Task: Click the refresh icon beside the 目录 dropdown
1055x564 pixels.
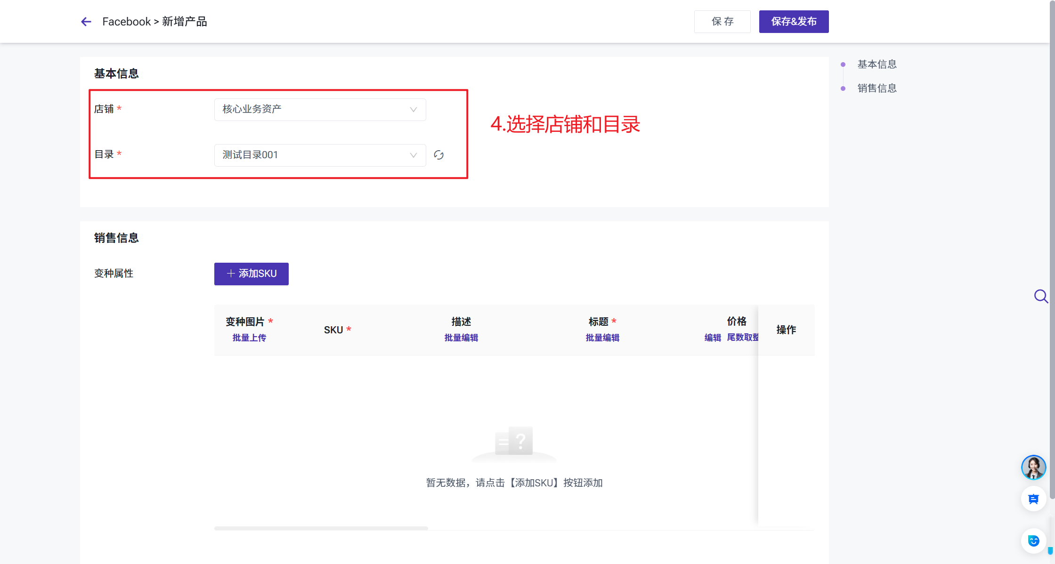Action: point(438,155)
